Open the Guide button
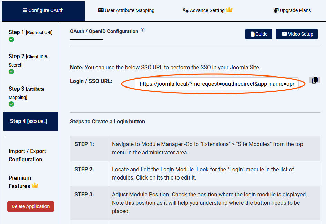 258,34
